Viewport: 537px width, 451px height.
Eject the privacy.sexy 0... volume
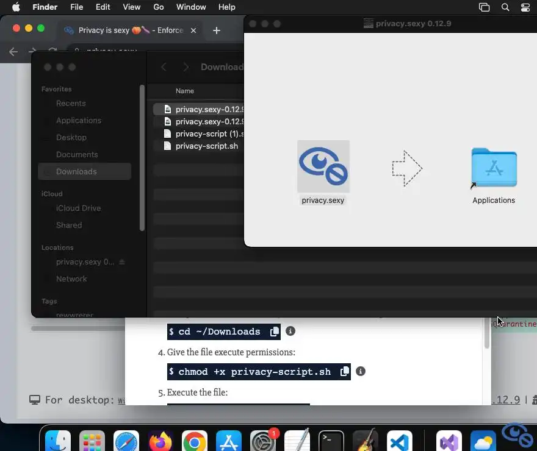coord(122,262)
